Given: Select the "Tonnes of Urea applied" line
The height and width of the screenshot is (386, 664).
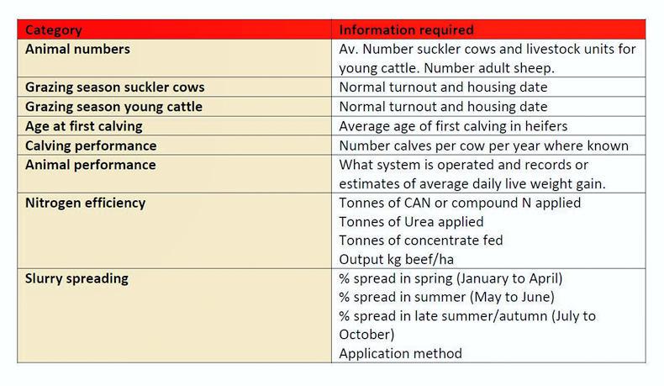Looking at the screenshot, I should point(411,222).
